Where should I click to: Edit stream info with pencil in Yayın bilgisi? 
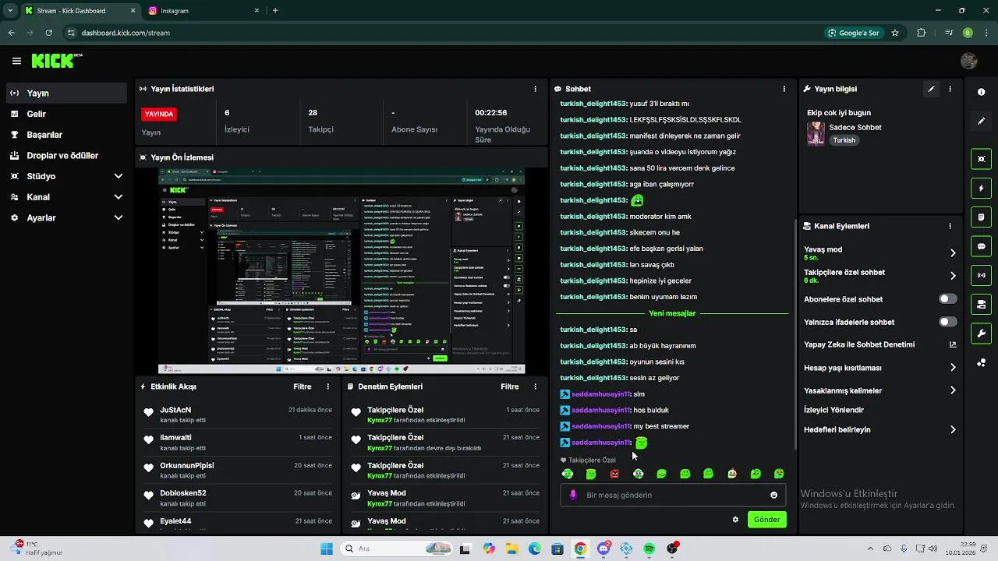(x=931, y=89)
